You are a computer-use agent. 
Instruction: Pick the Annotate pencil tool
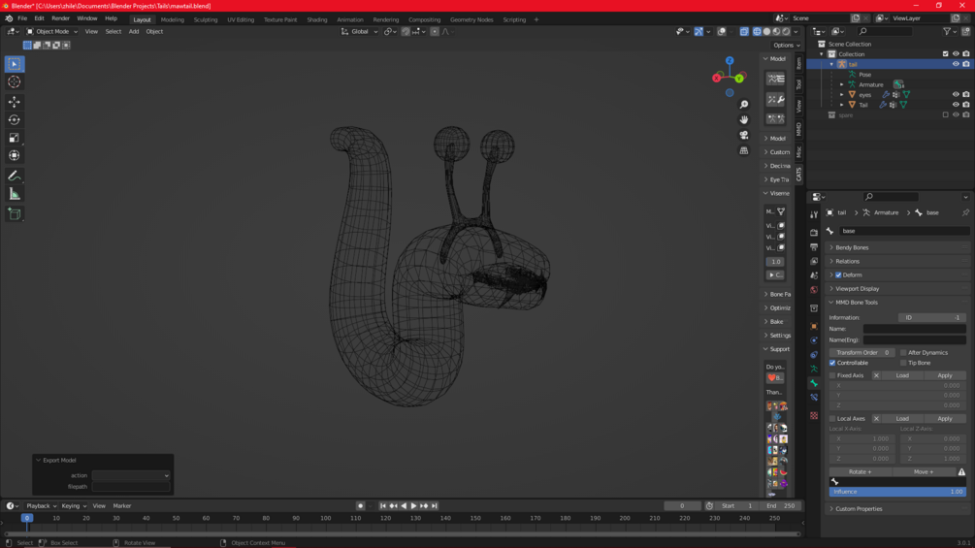click(15, 176)
